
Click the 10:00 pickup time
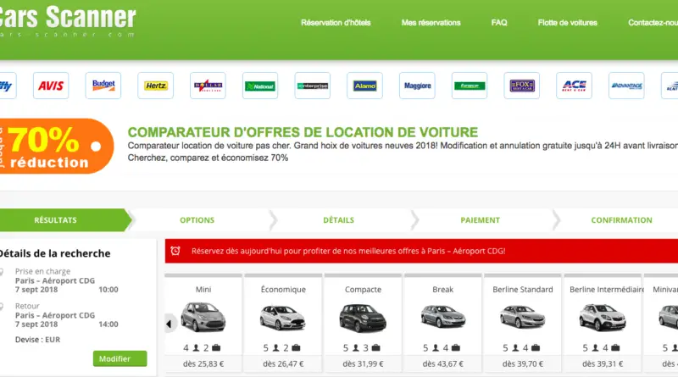(x=108, y=289)
